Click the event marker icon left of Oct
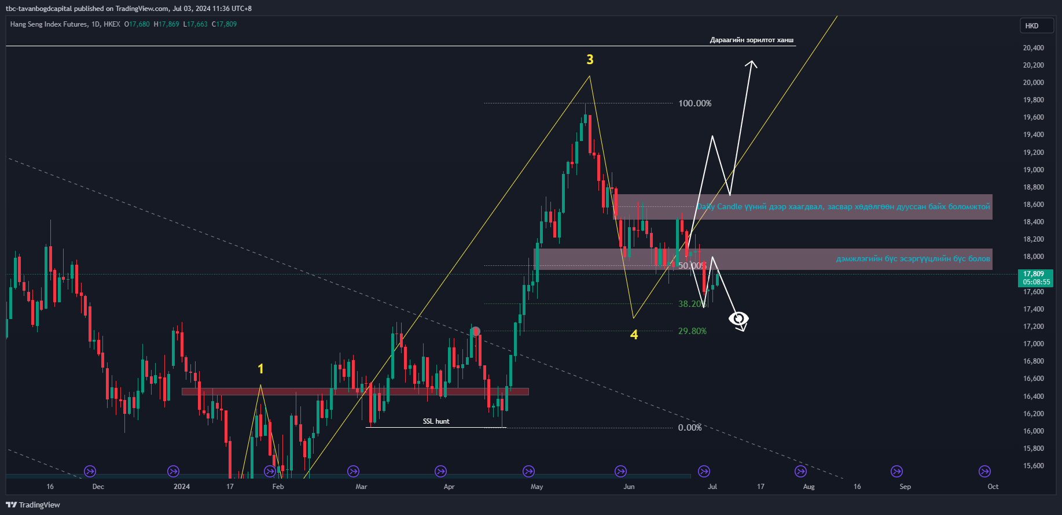This screenshot has height=515, width=1062. pos(984,471)
